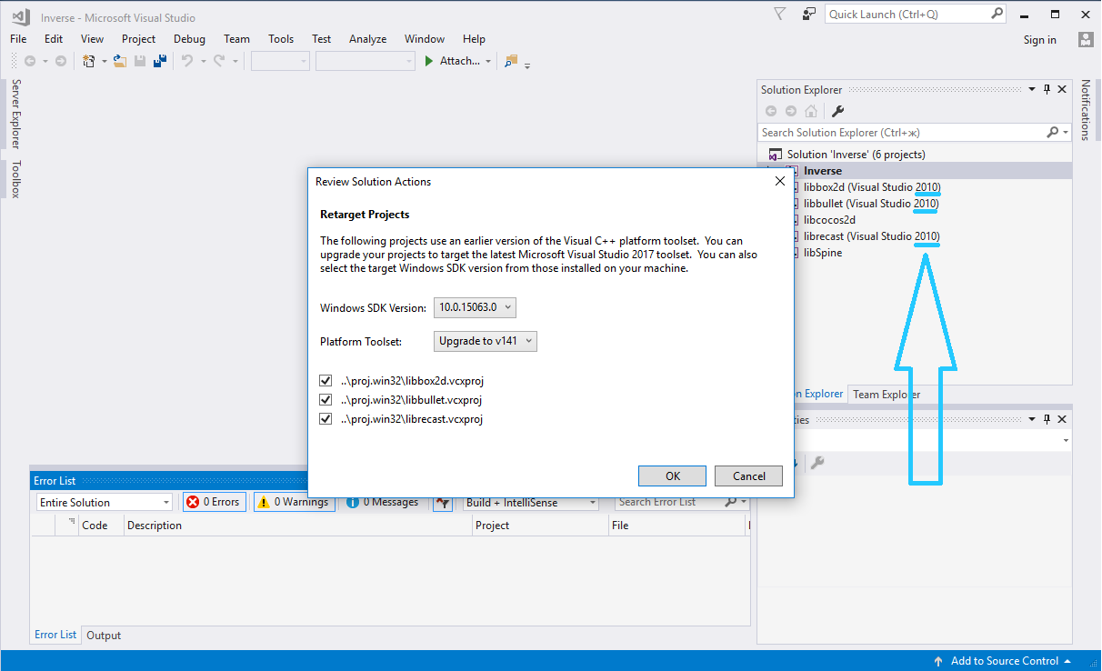Pin the Properties panel

[x=1047, y=419]
